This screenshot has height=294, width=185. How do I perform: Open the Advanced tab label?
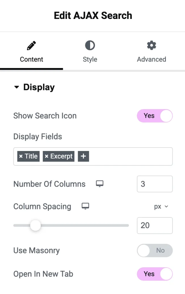point(151,59)
